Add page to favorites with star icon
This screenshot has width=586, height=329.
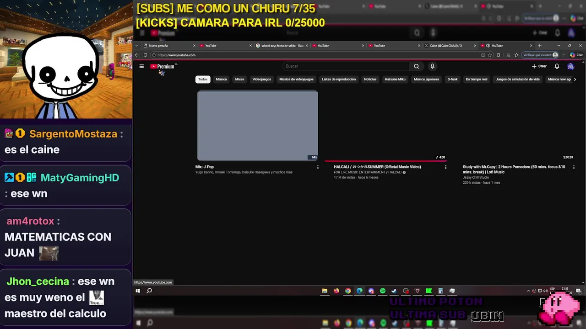click(490, 55)
